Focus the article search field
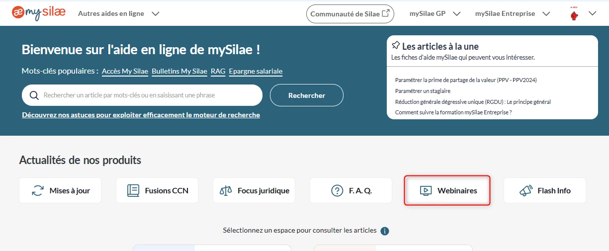This screenshot has height=251, width=609. coord(142,95)
